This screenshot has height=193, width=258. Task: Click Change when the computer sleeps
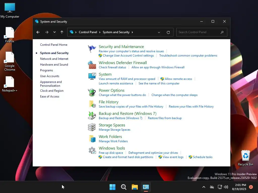pyautogui.click(x=174, y=95)
